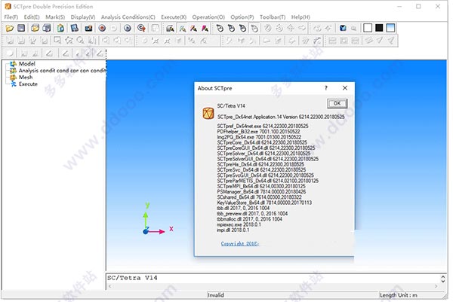Click the yellow open-folder icon in toolbar
The height and width of the screenshot is (302, 453).
tap(10, 28)
